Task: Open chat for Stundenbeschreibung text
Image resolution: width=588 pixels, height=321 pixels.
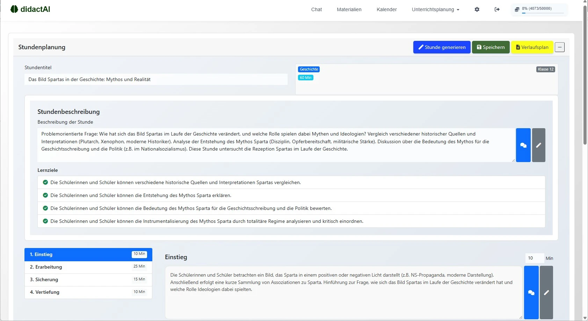Action: pos(523,145)
